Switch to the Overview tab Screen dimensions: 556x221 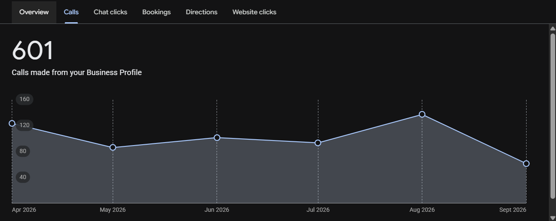[34, 12]
